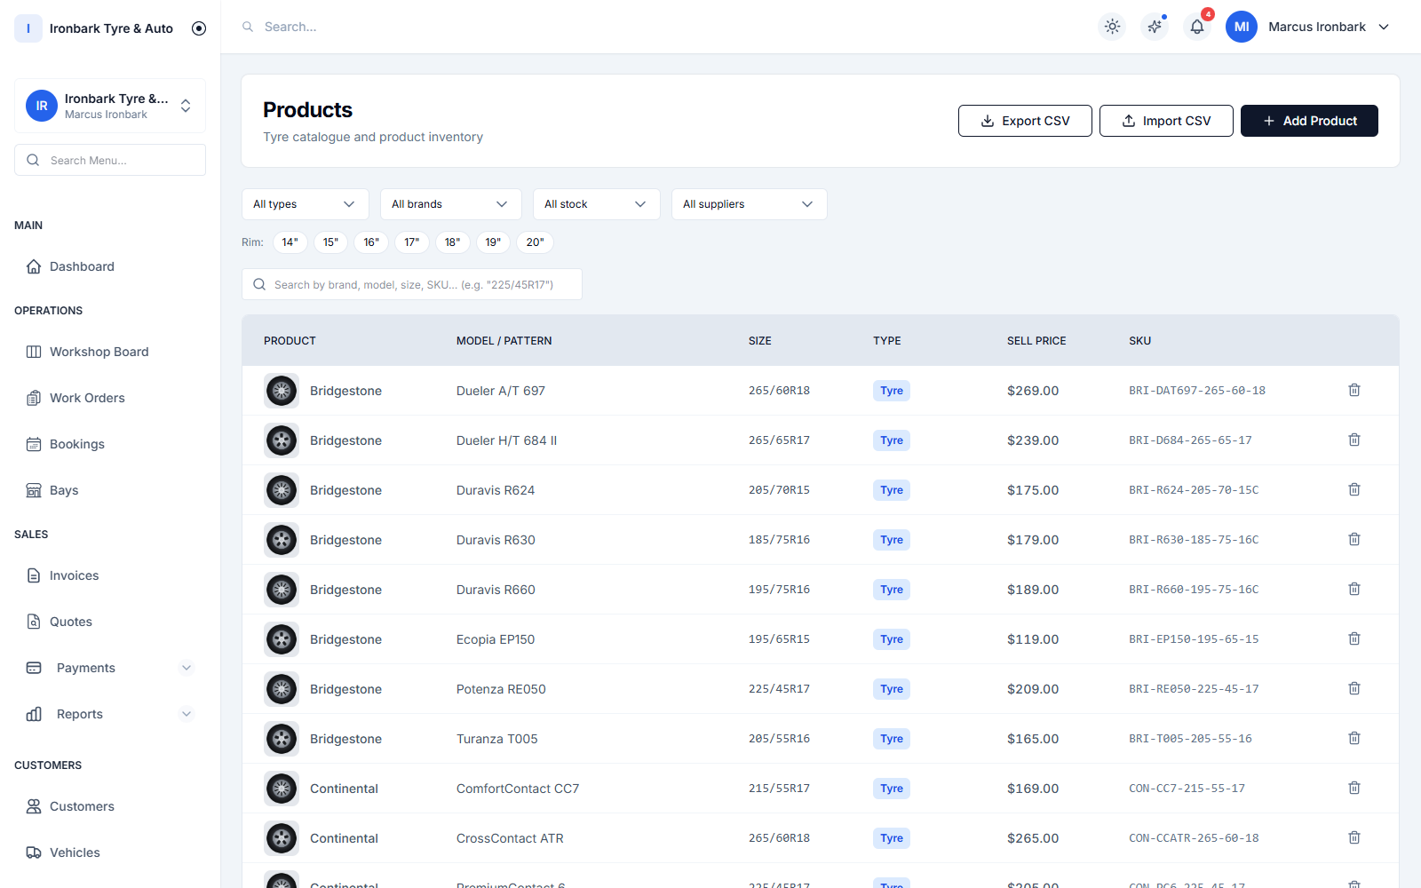Click the Ironbark Tyre & Auto logo
The image size is (1421, 888).
[x=28, y=28]
